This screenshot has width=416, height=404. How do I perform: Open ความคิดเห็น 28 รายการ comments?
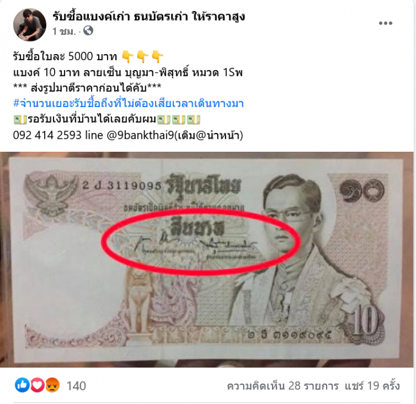[282, 386]
